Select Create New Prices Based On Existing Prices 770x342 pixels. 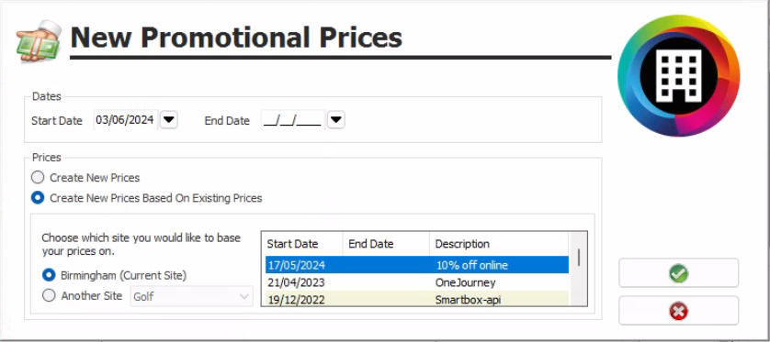(x=146, y=198)
